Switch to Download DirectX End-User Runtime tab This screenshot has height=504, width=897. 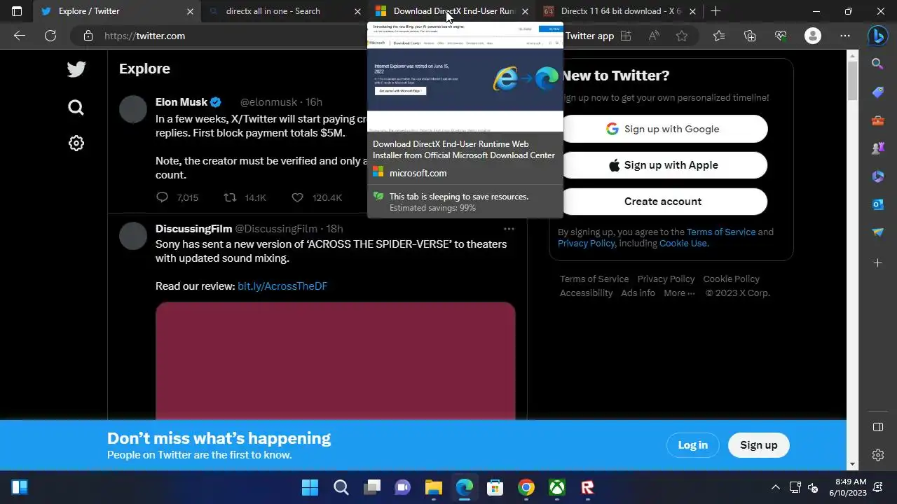coord(451,11)
